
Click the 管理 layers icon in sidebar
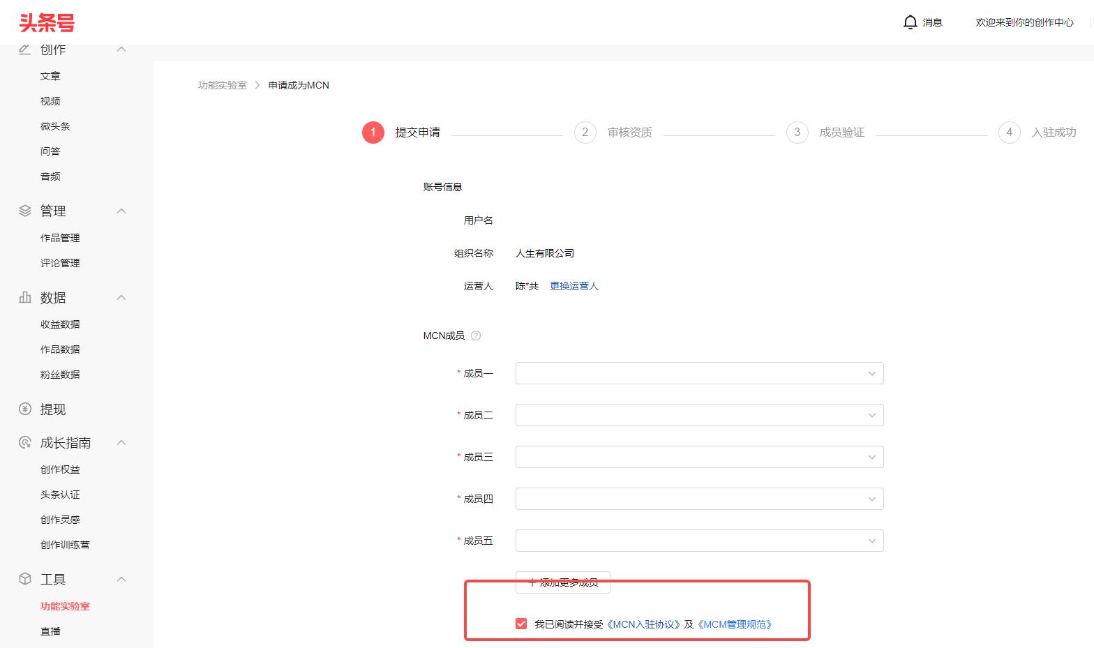25,211
